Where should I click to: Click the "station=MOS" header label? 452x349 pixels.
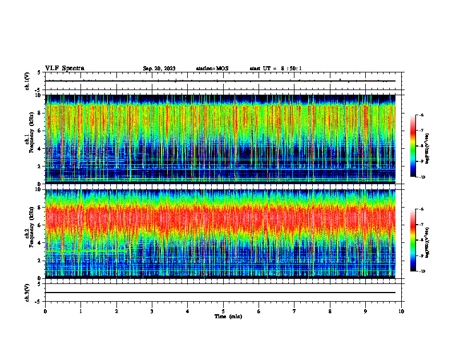[212, 68]
